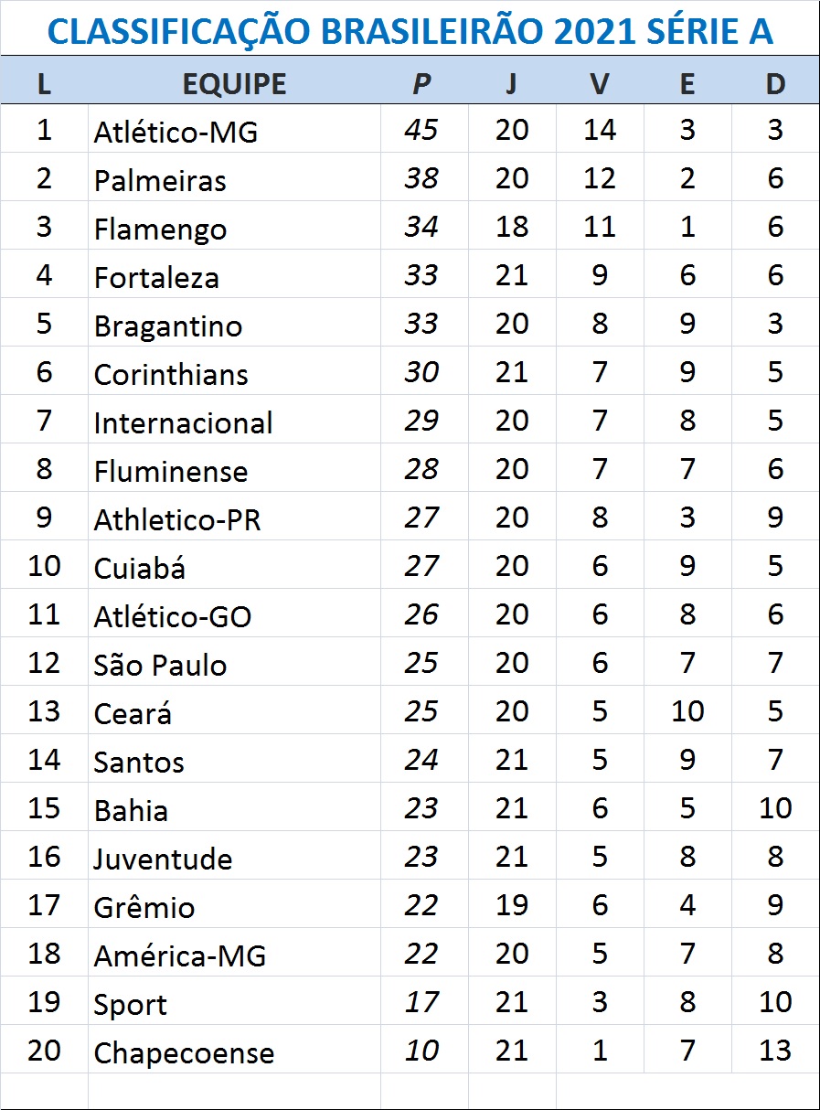Click the title "CLASSIFICAÇÃO BRASILEIRÃO 2021 SÉRIE A"
Viewport: 820px width, 1110px height.
coord(410,31)
